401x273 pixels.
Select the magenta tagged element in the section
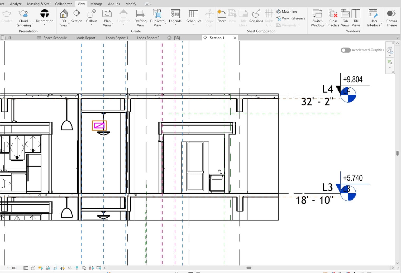(99, 126)
